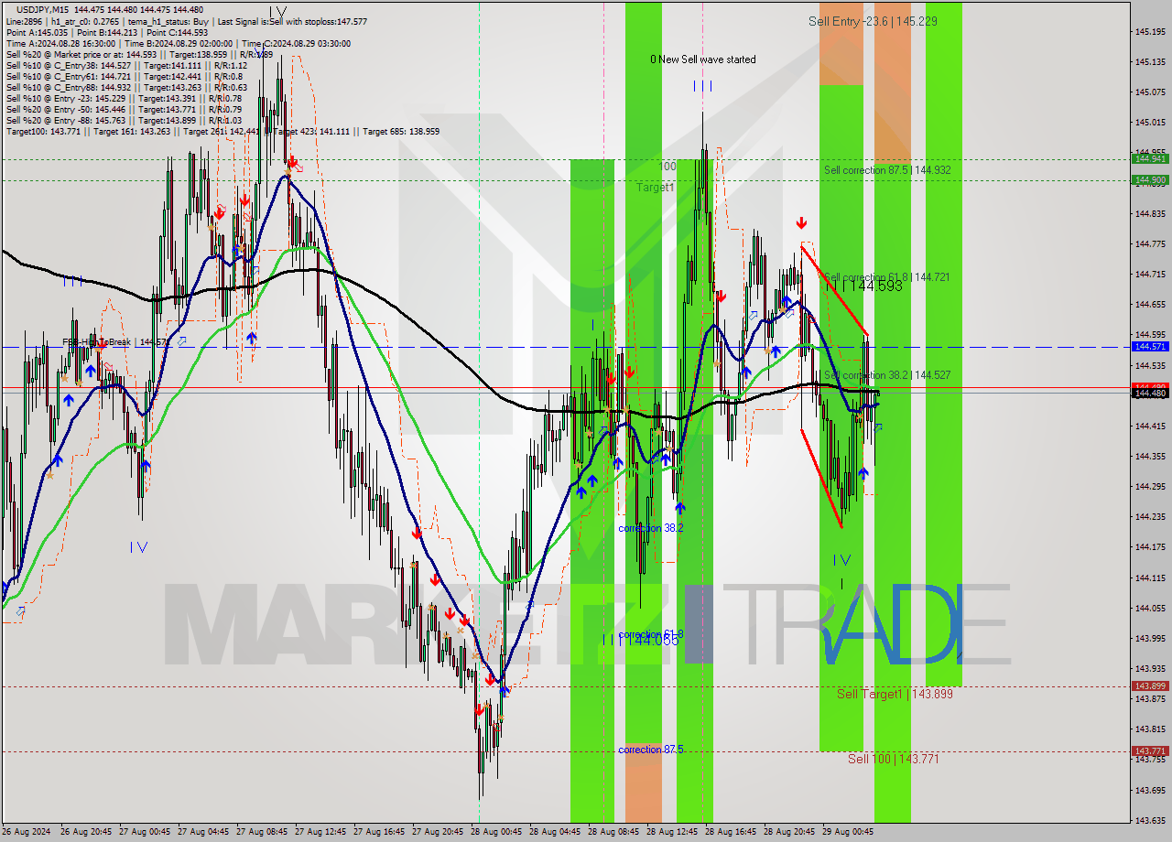Click the 'Target1' label in green zone
The height and width of the screenshot is (842, 1172).
(655, 187)
